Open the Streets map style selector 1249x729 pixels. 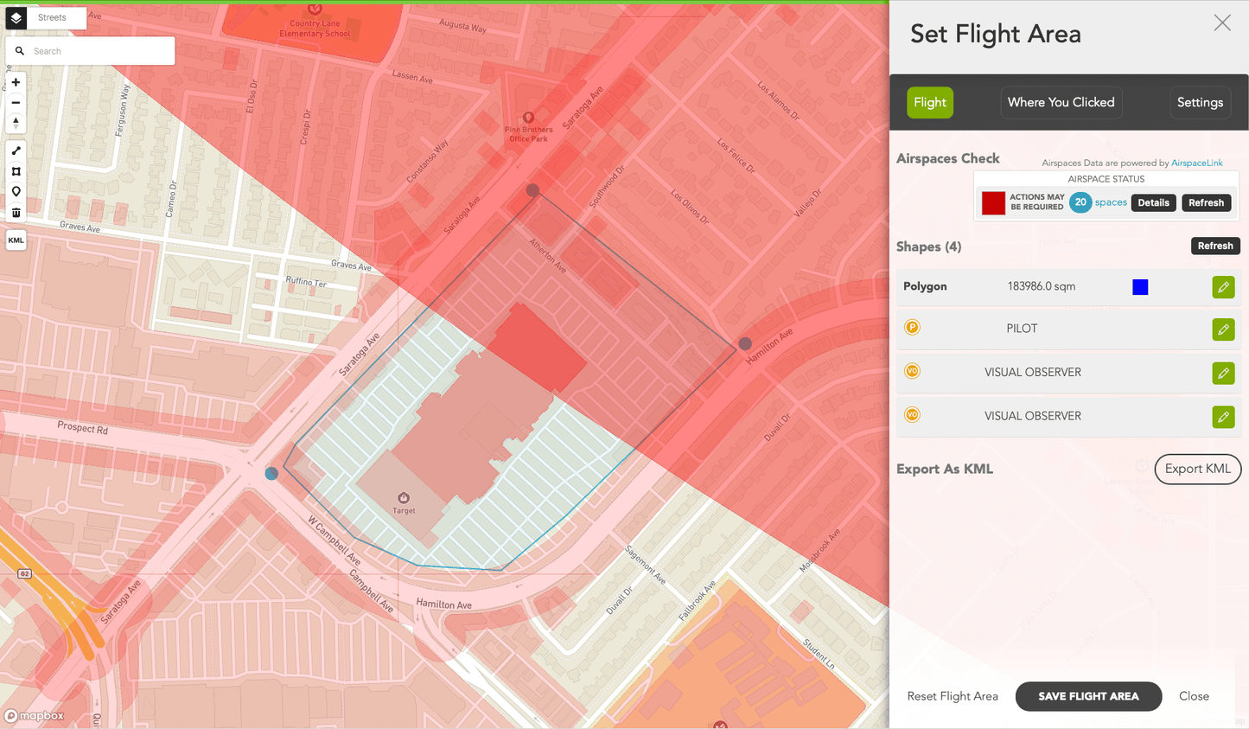tap(52, 17)
